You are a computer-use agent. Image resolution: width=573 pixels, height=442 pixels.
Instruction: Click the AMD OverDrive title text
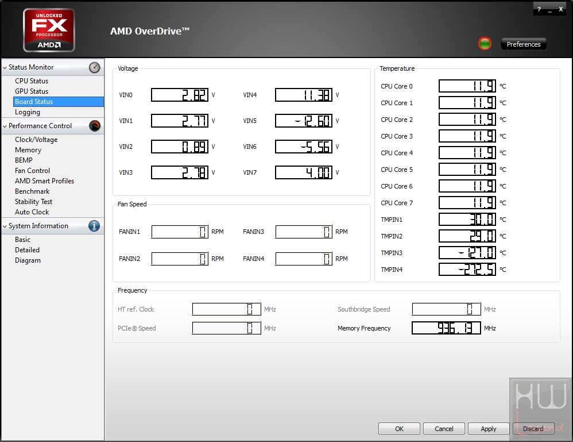click(150, 31)
